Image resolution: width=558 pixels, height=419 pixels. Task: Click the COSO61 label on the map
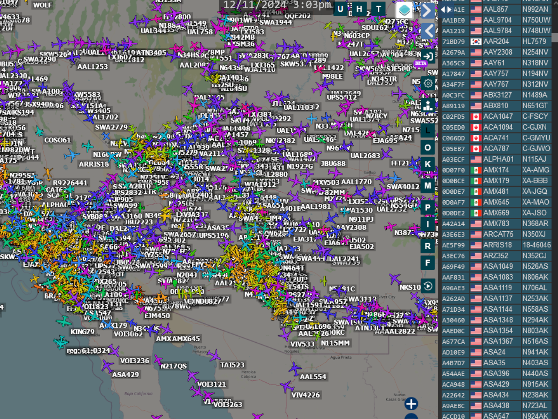[58, 140]
